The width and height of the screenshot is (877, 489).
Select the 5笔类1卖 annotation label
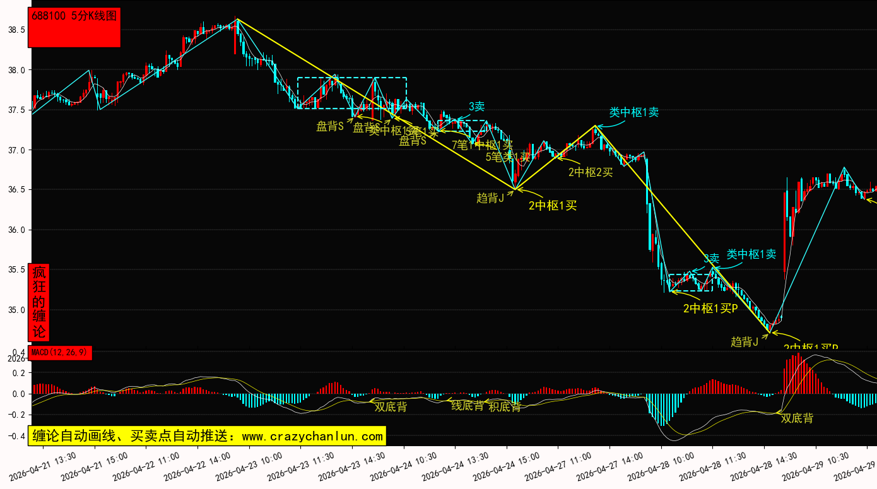[507, 157]
